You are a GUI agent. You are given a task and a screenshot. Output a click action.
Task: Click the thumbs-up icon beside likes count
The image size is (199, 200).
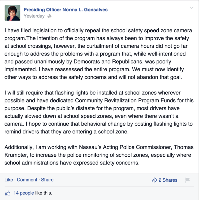pyautogui.click(x=7, y=193)
